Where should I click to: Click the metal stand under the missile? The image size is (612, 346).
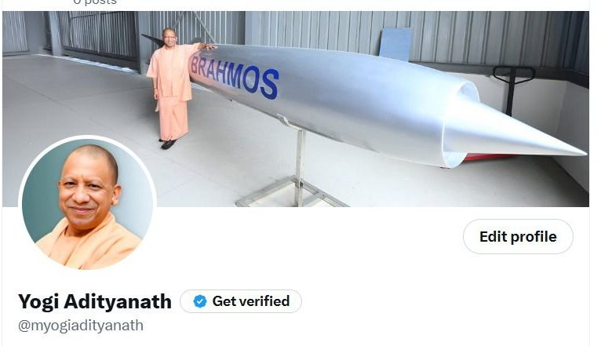point(293,168)
